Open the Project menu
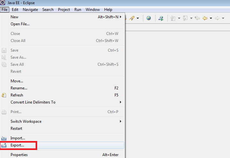This screenshot has width=230, height=158. 64,10
